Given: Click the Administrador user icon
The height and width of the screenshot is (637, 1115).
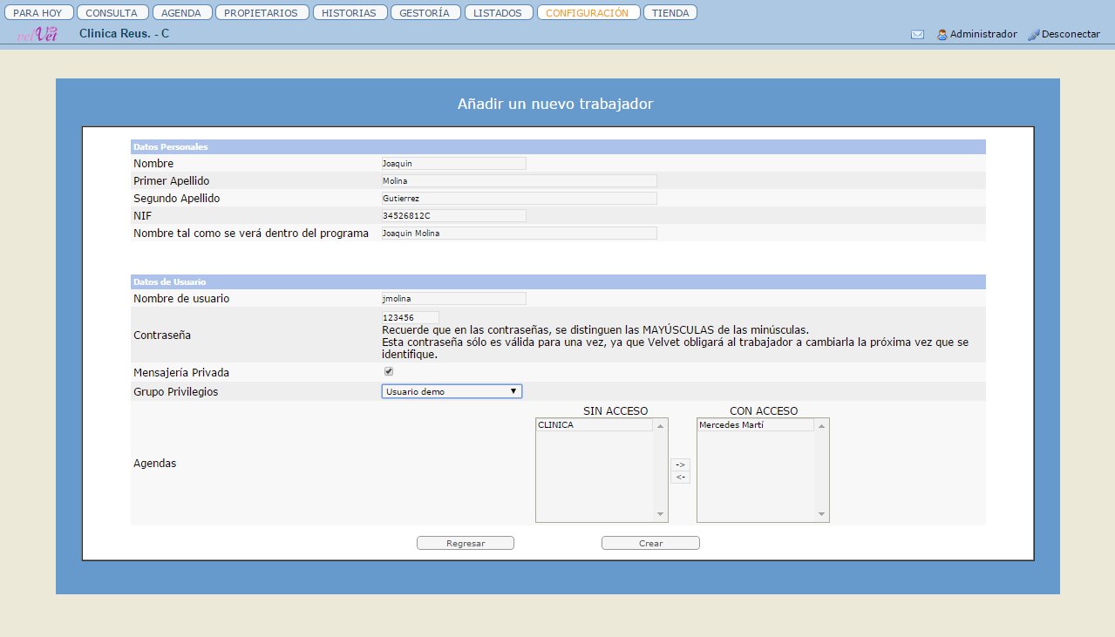Looking at the screenshot, I should (942, 35).
